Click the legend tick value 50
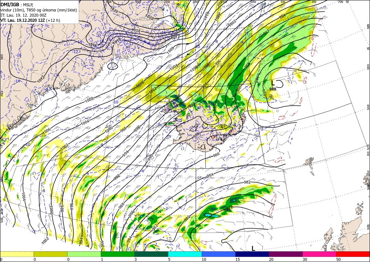 (x=339, y=259)
